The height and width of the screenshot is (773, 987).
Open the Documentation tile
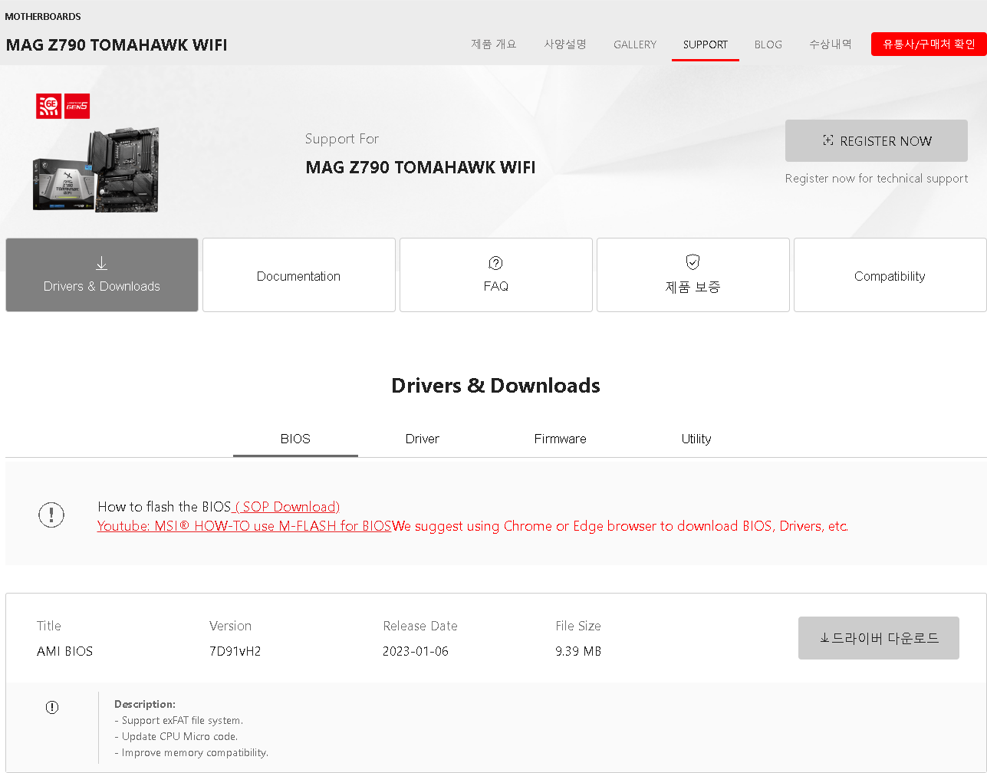(299, 275)
